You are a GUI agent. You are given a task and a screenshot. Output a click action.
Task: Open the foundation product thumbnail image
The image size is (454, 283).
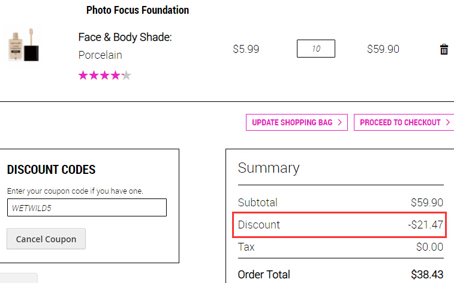[x=23, y=45]
